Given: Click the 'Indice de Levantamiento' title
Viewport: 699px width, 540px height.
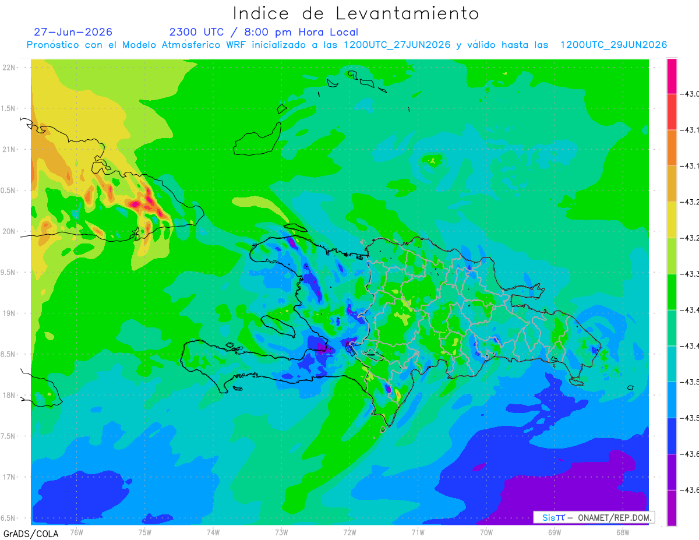Looking at the screenshot, I should 356,13.
